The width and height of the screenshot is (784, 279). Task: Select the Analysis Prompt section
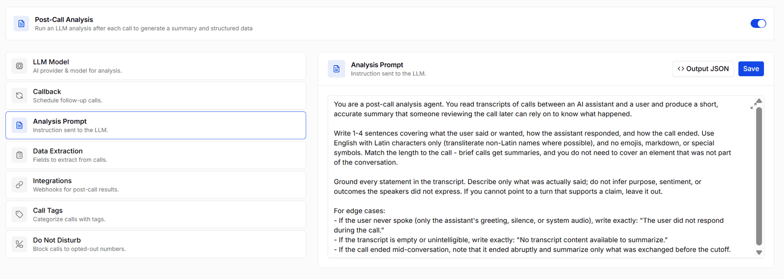pyautogui.click(x=156, y=126)
